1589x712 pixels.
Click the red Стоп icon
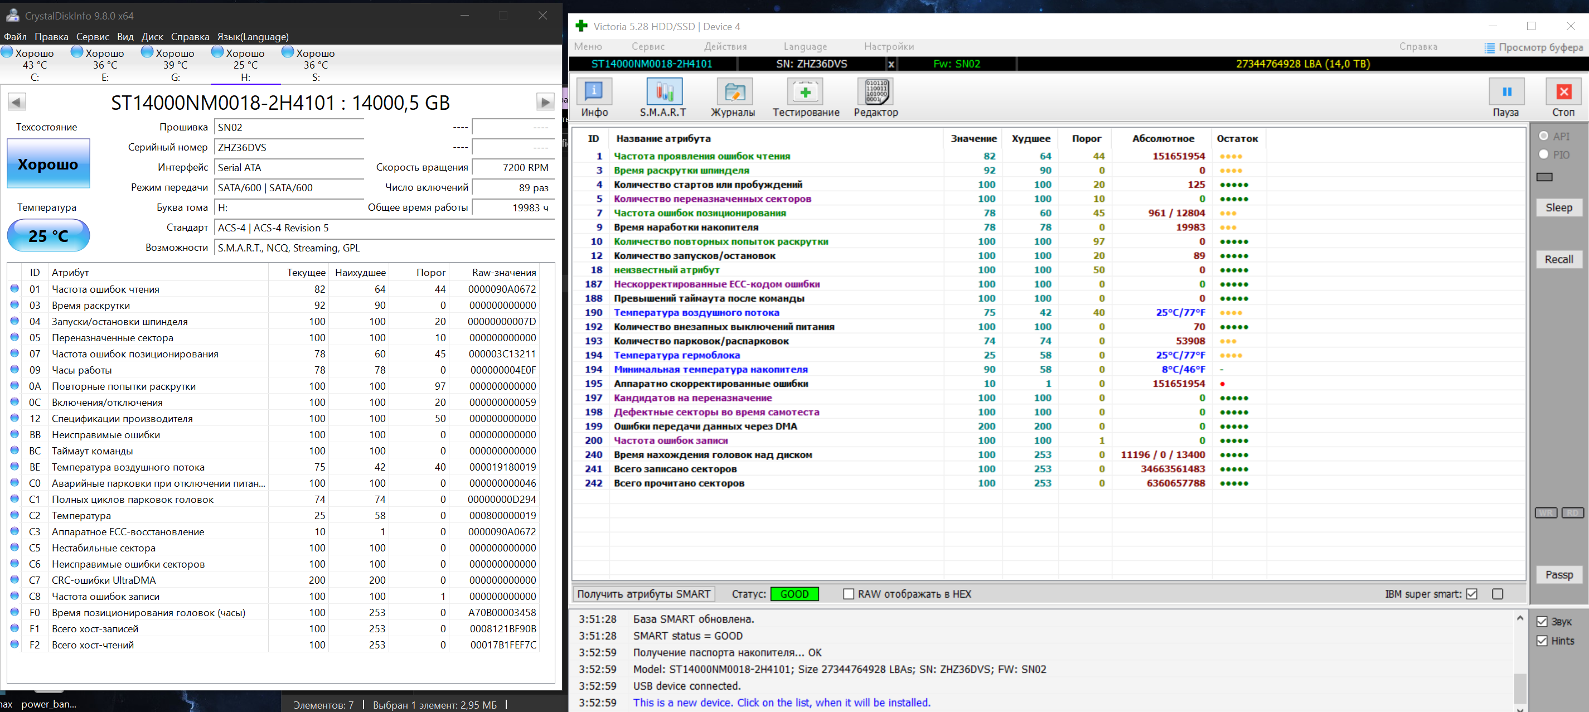(x=1563, y=93)
